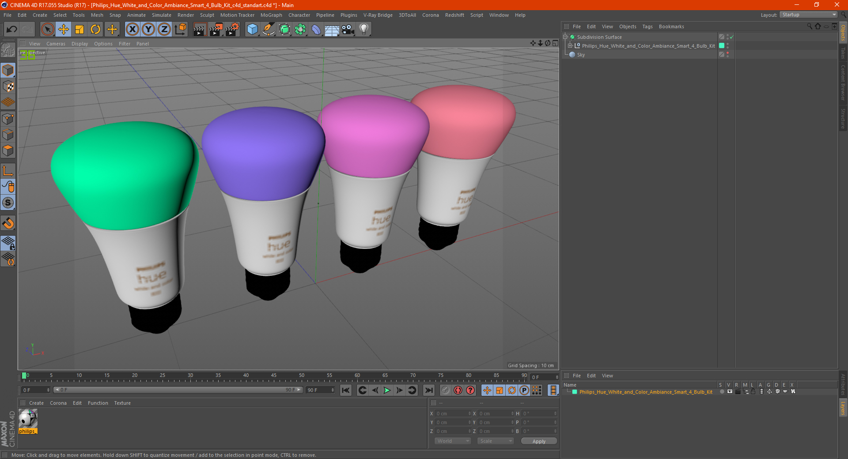This screenshot has height=459, width=848.
Task: Open the Layout Startup dropdown
Action: click(809, 15)
